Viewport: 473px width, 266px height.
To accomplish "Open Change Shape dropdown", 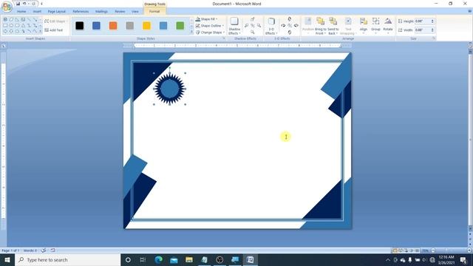I will [210, 33].
